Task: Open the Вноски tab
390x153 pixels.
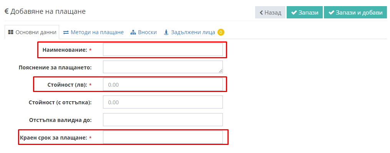Action: tap(144, 32)
